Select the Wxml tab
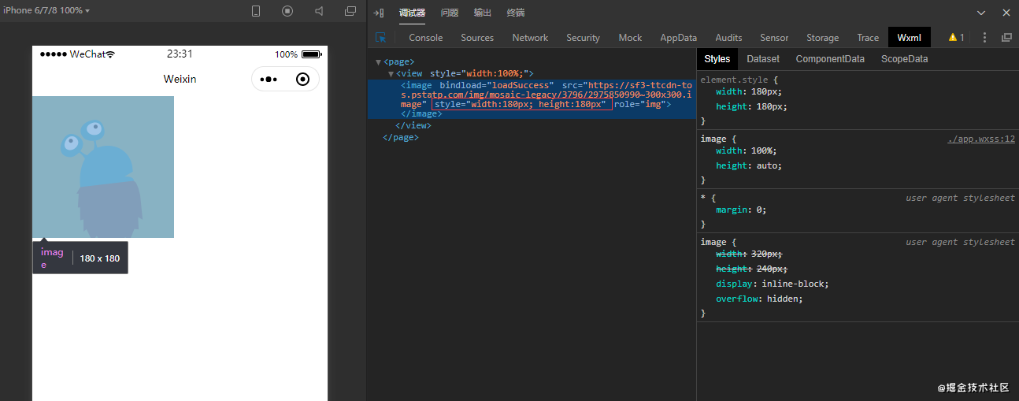The image size is (1019, 401). tap(909, 37)
